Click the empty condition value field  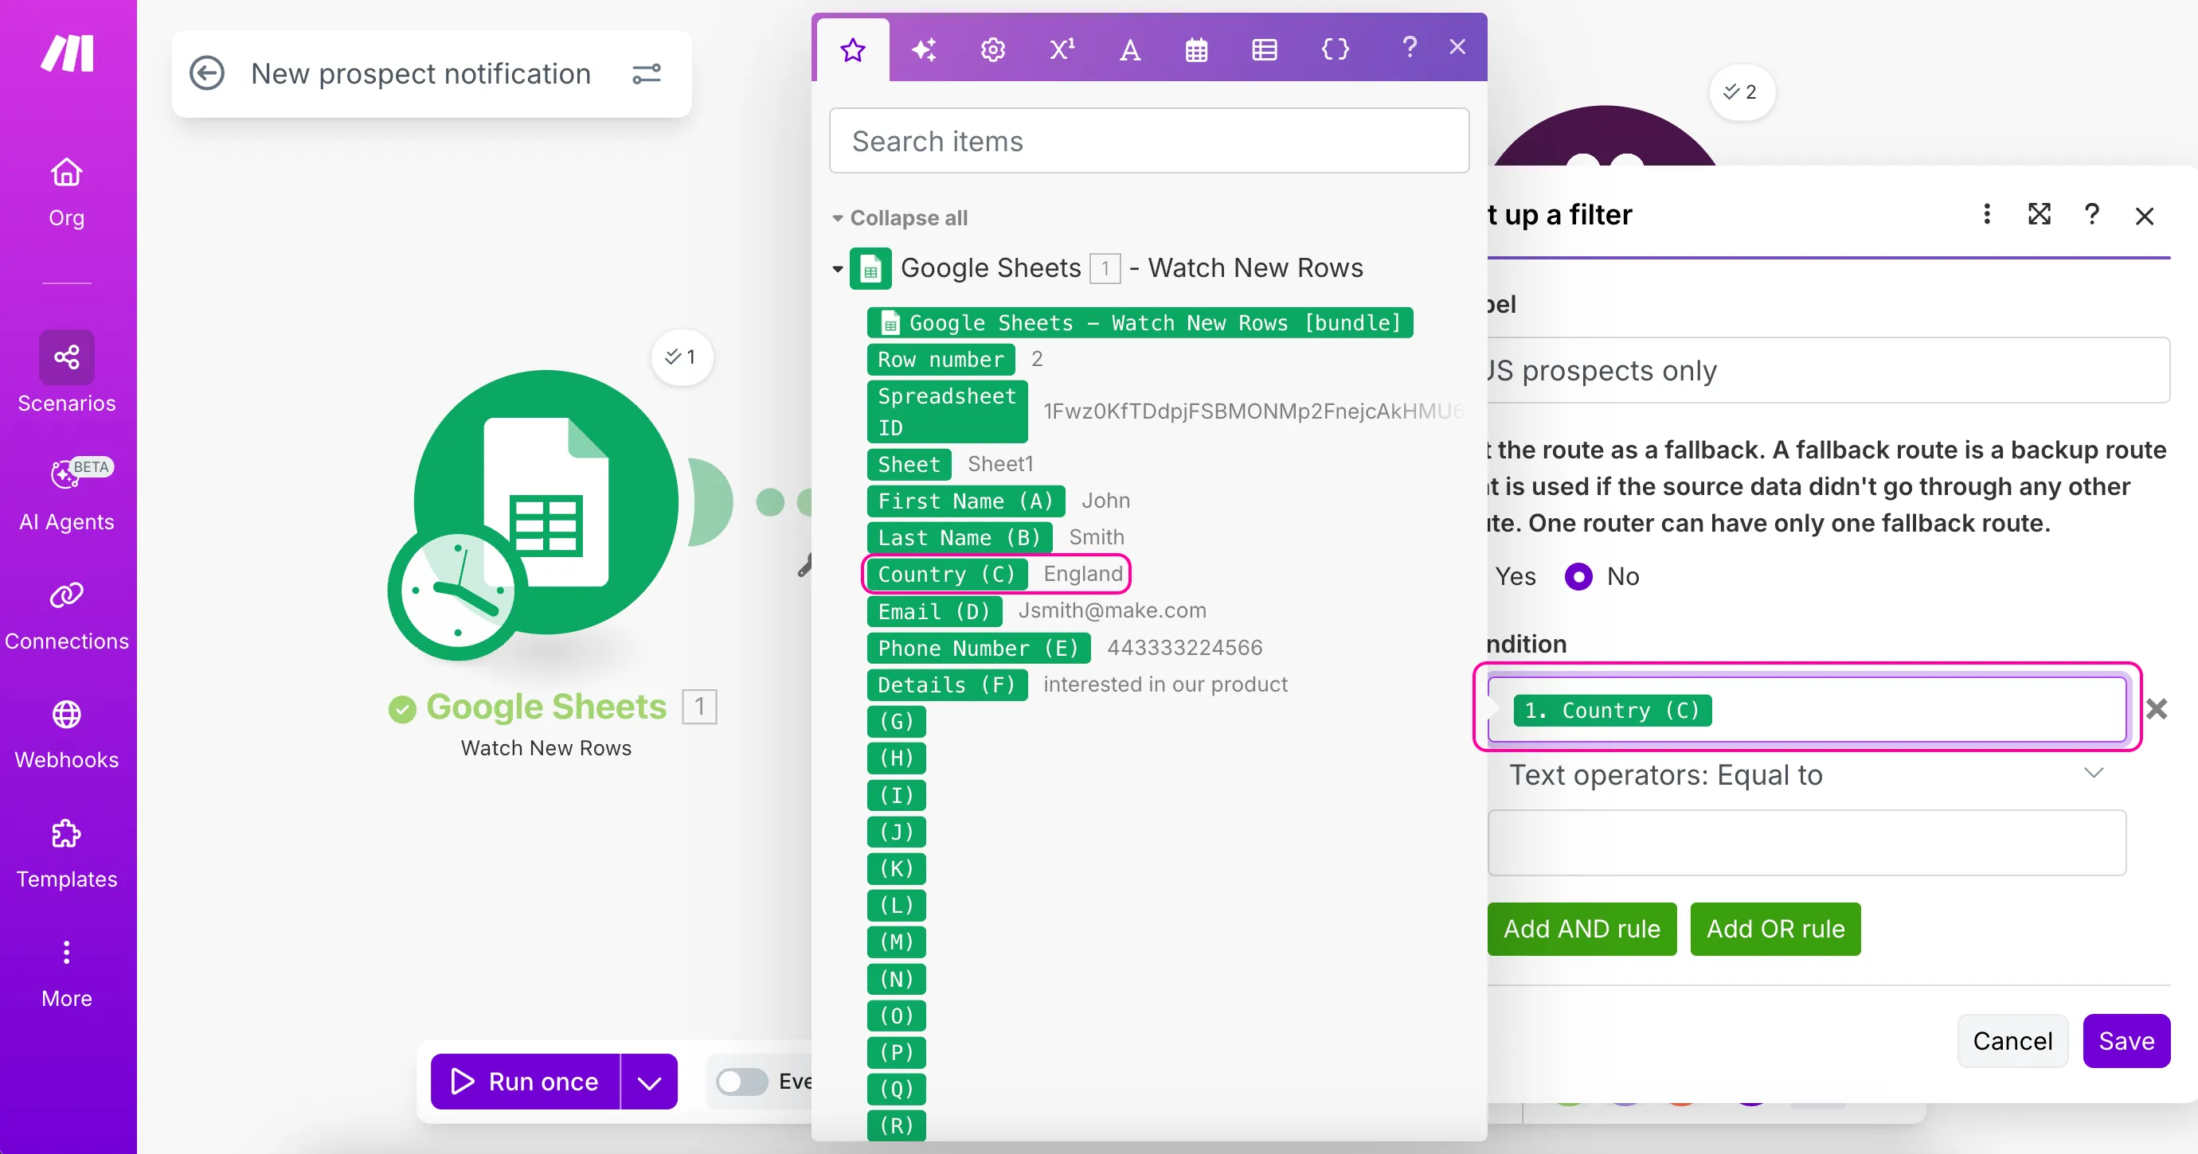(1807, 843)
